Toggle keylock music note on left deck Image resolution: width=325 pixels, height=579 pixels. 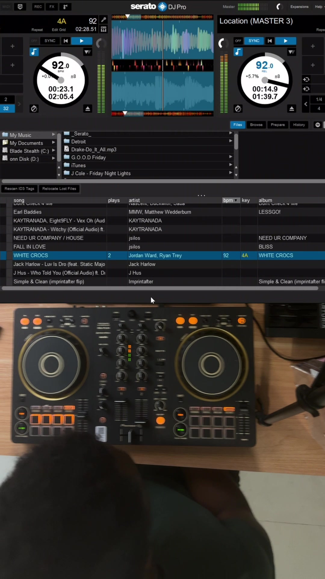click(34, 52)
